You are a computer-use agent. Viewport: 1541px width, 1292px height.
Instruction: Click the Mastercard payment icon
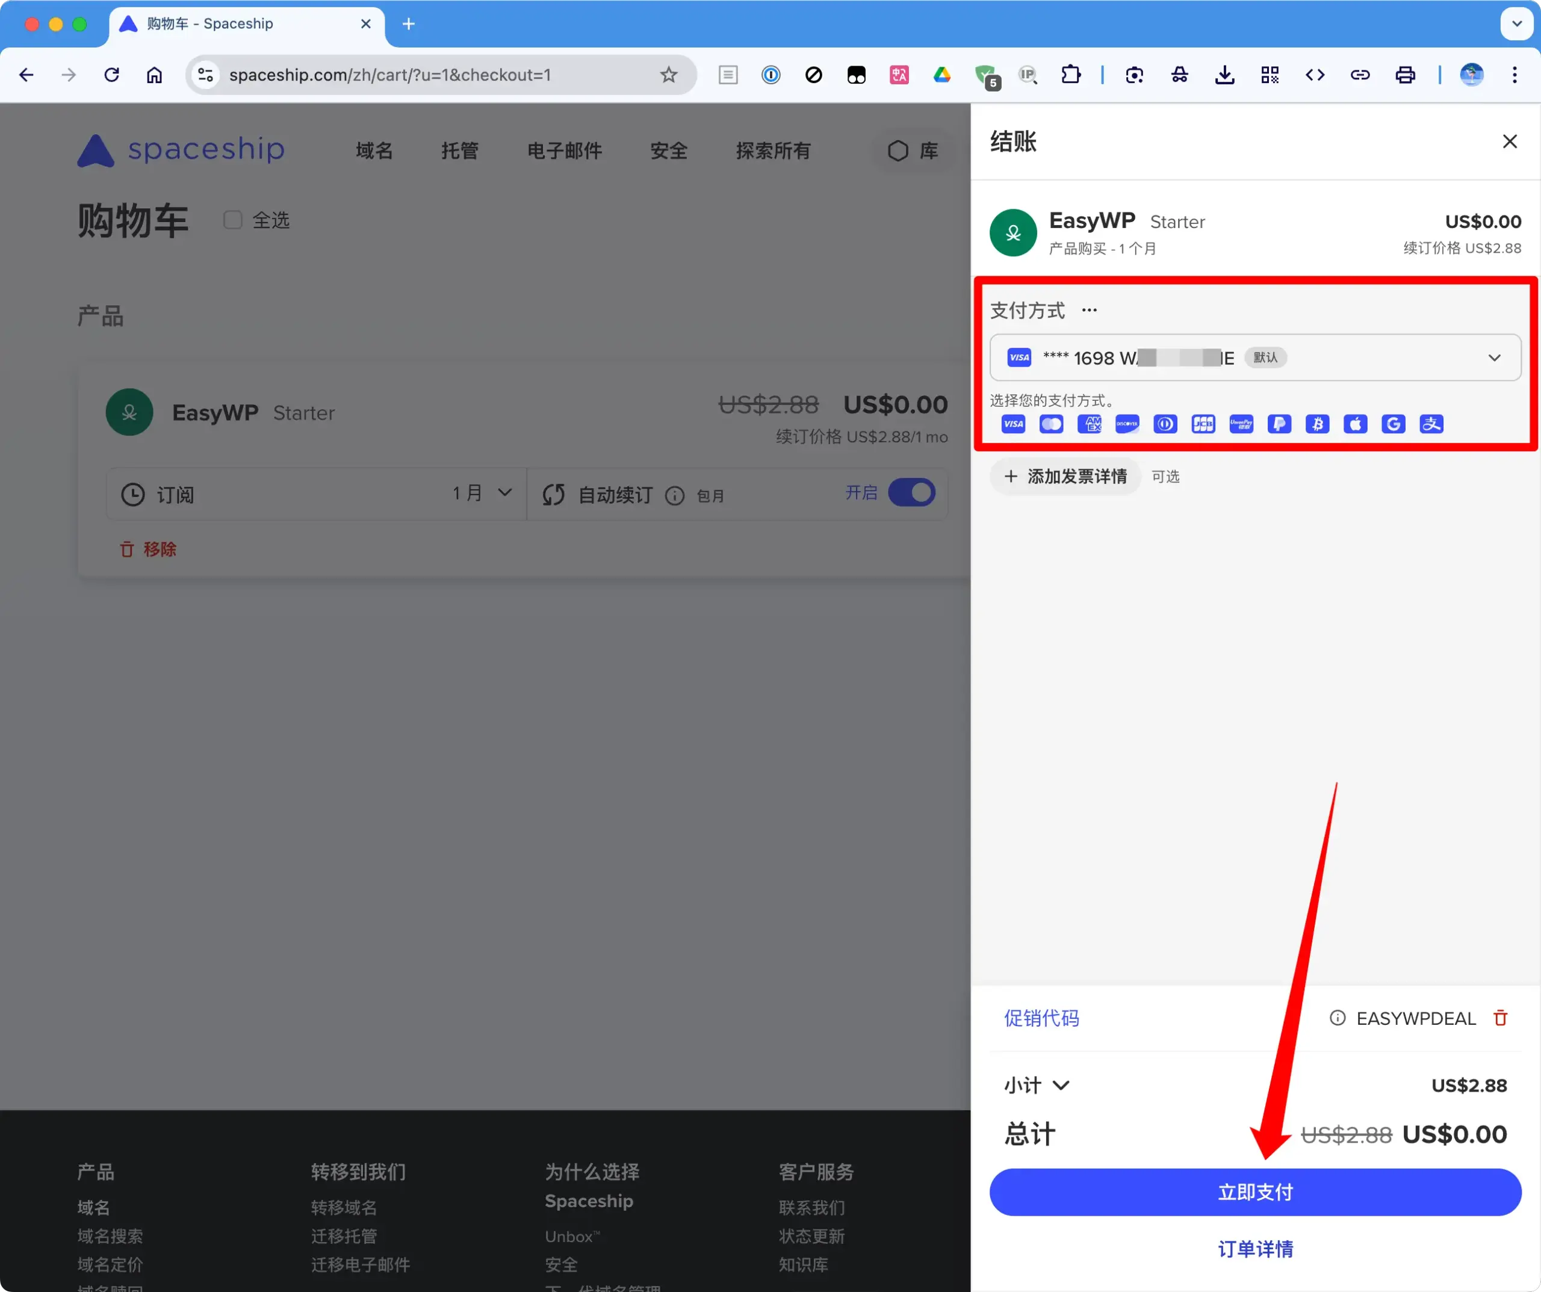click(1052, 424)
